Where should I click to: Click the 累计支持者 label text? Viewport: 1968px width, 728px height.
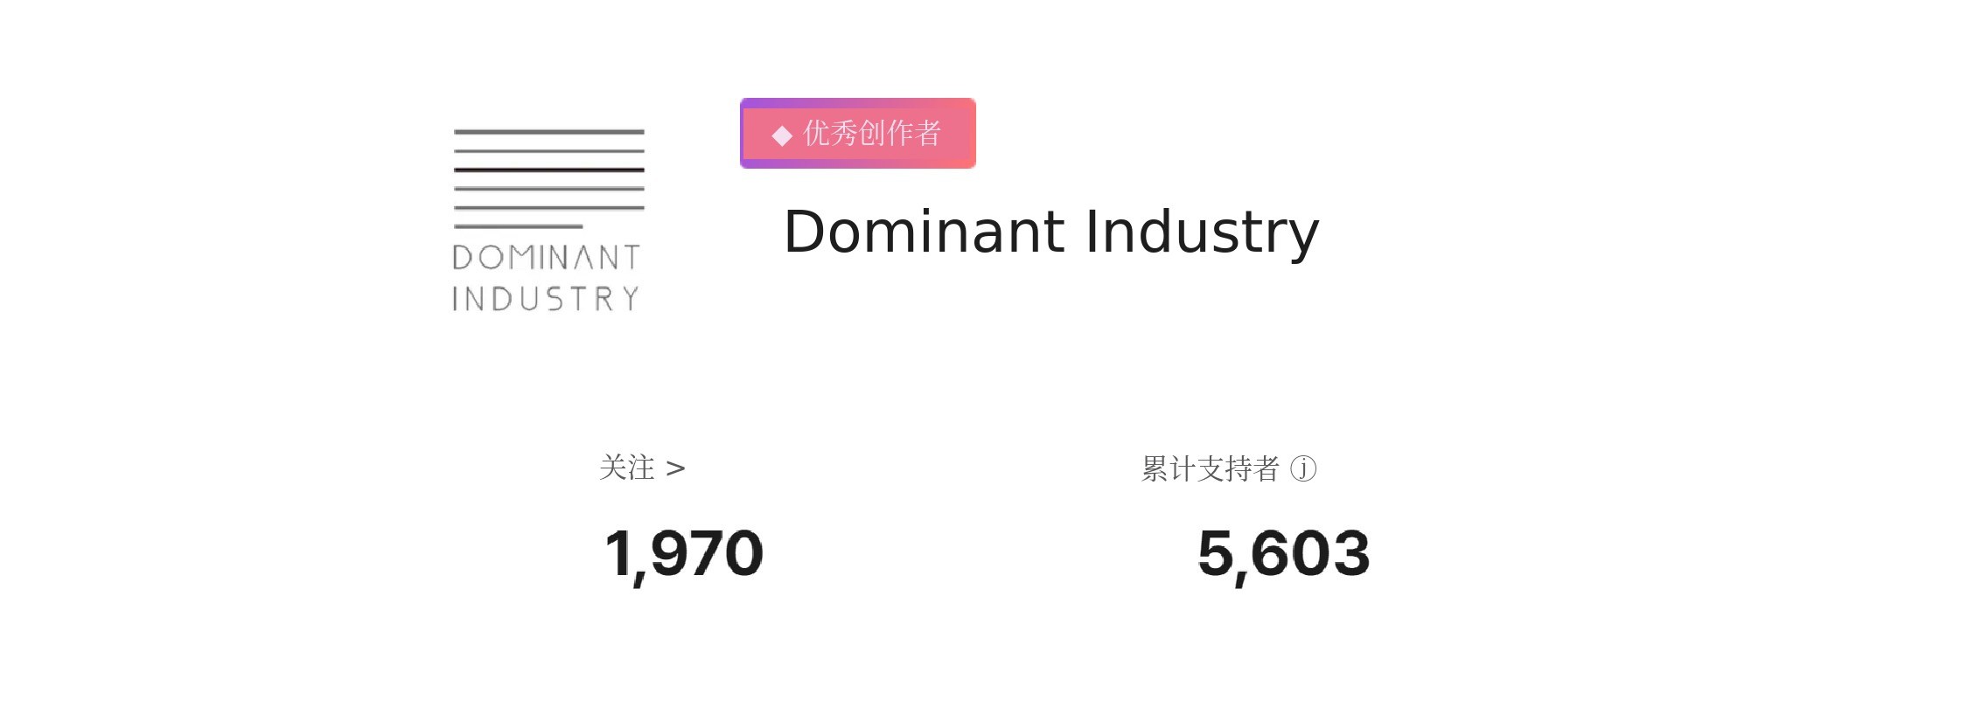pos(1210,469)
